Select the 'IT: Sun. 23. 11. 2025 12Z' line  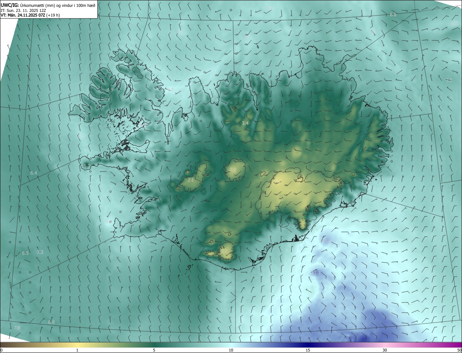(x=23, y=10)
